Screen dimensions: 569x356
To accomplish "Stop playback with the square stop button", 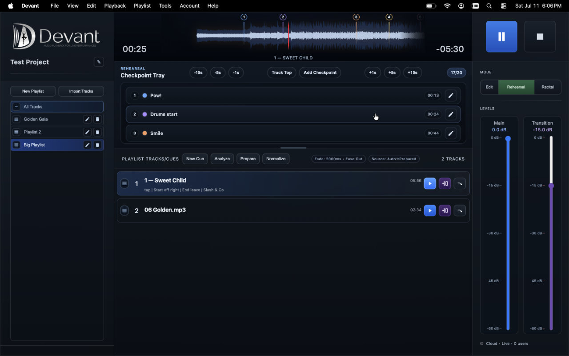I will click(x=540, y=36).
